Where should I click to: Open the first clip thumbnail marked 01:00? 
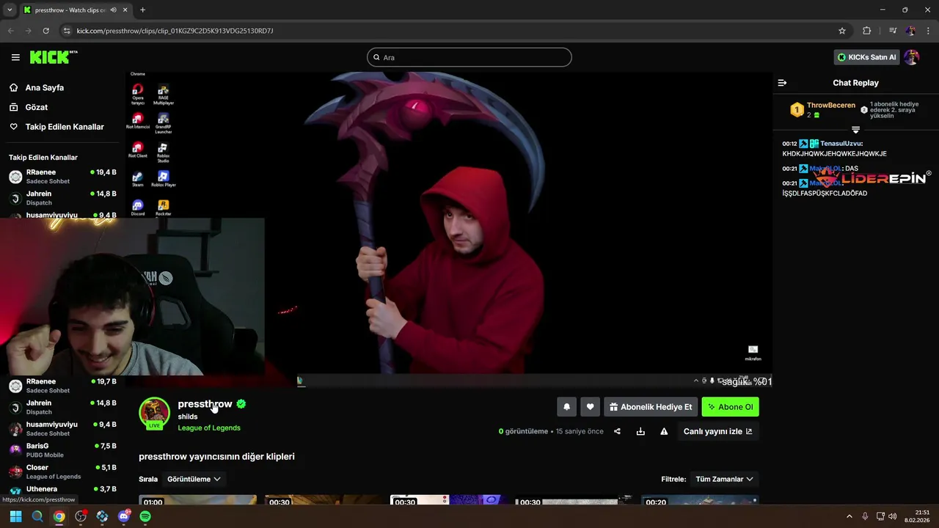pos(198,501)
